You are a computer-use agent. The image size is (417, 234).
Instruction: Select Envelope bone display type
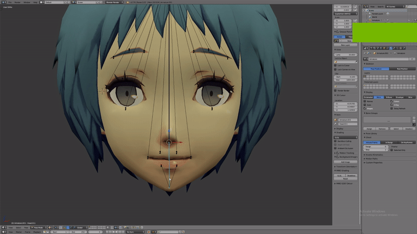pyautogui.click(x=399, y=97)
